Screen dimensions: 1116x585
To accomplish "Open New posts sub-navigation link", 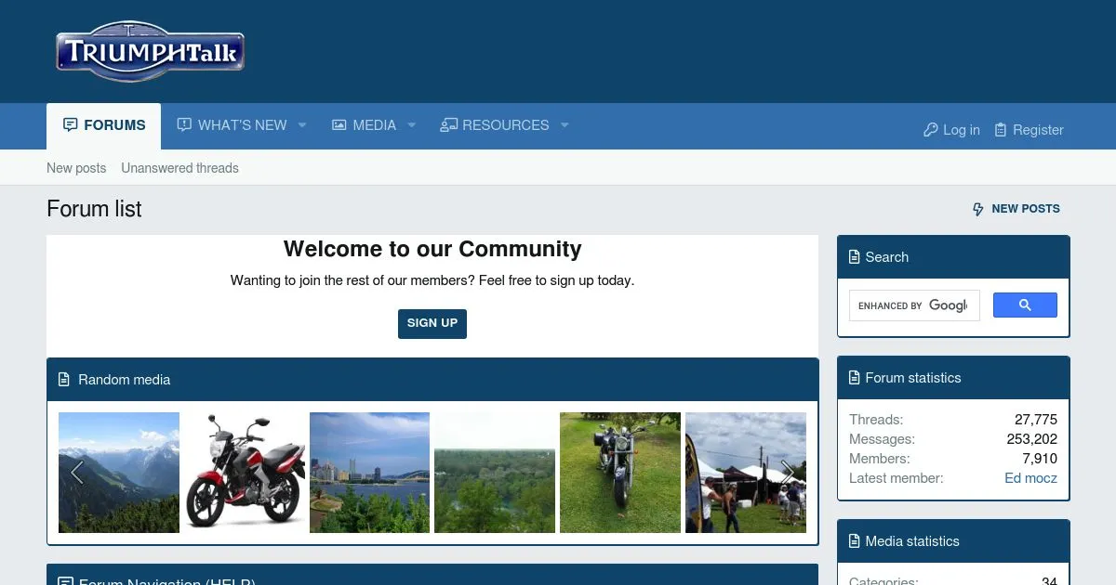I will [x=76, y=168].
